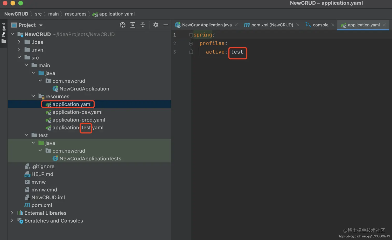Open Project panel settings gear
Image resolution: width=392 pixels, height=240 pixels.
156,25
